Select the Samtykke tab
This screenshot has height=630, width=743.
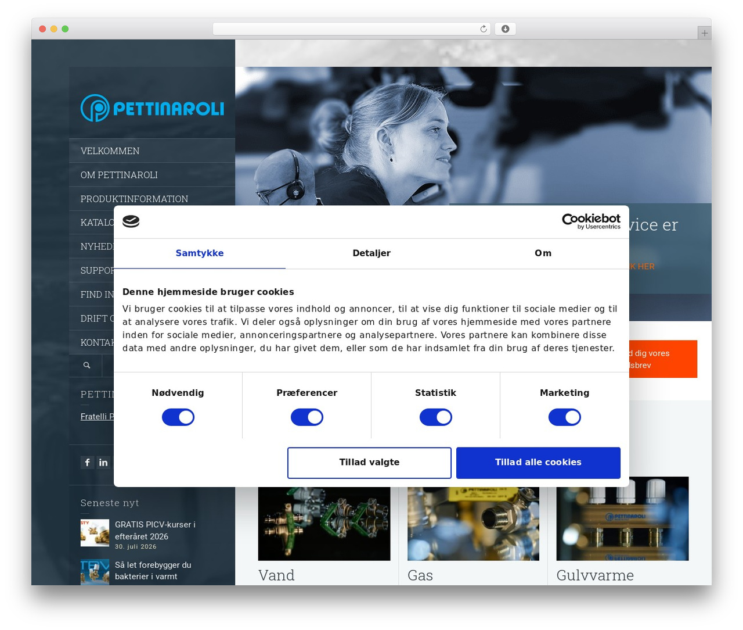200,253
